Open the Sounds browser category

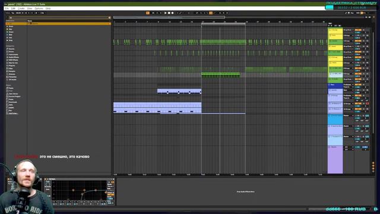[x=12, y=49]
